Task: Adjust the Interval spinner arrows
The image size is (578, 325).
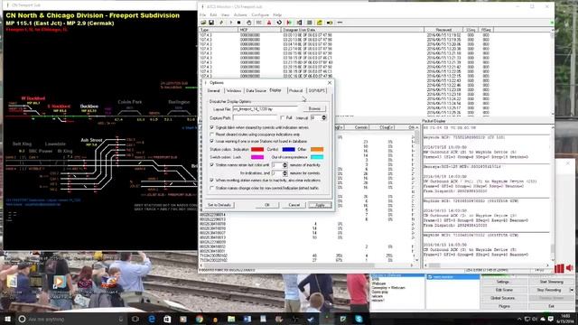Action: pos(323,117)
